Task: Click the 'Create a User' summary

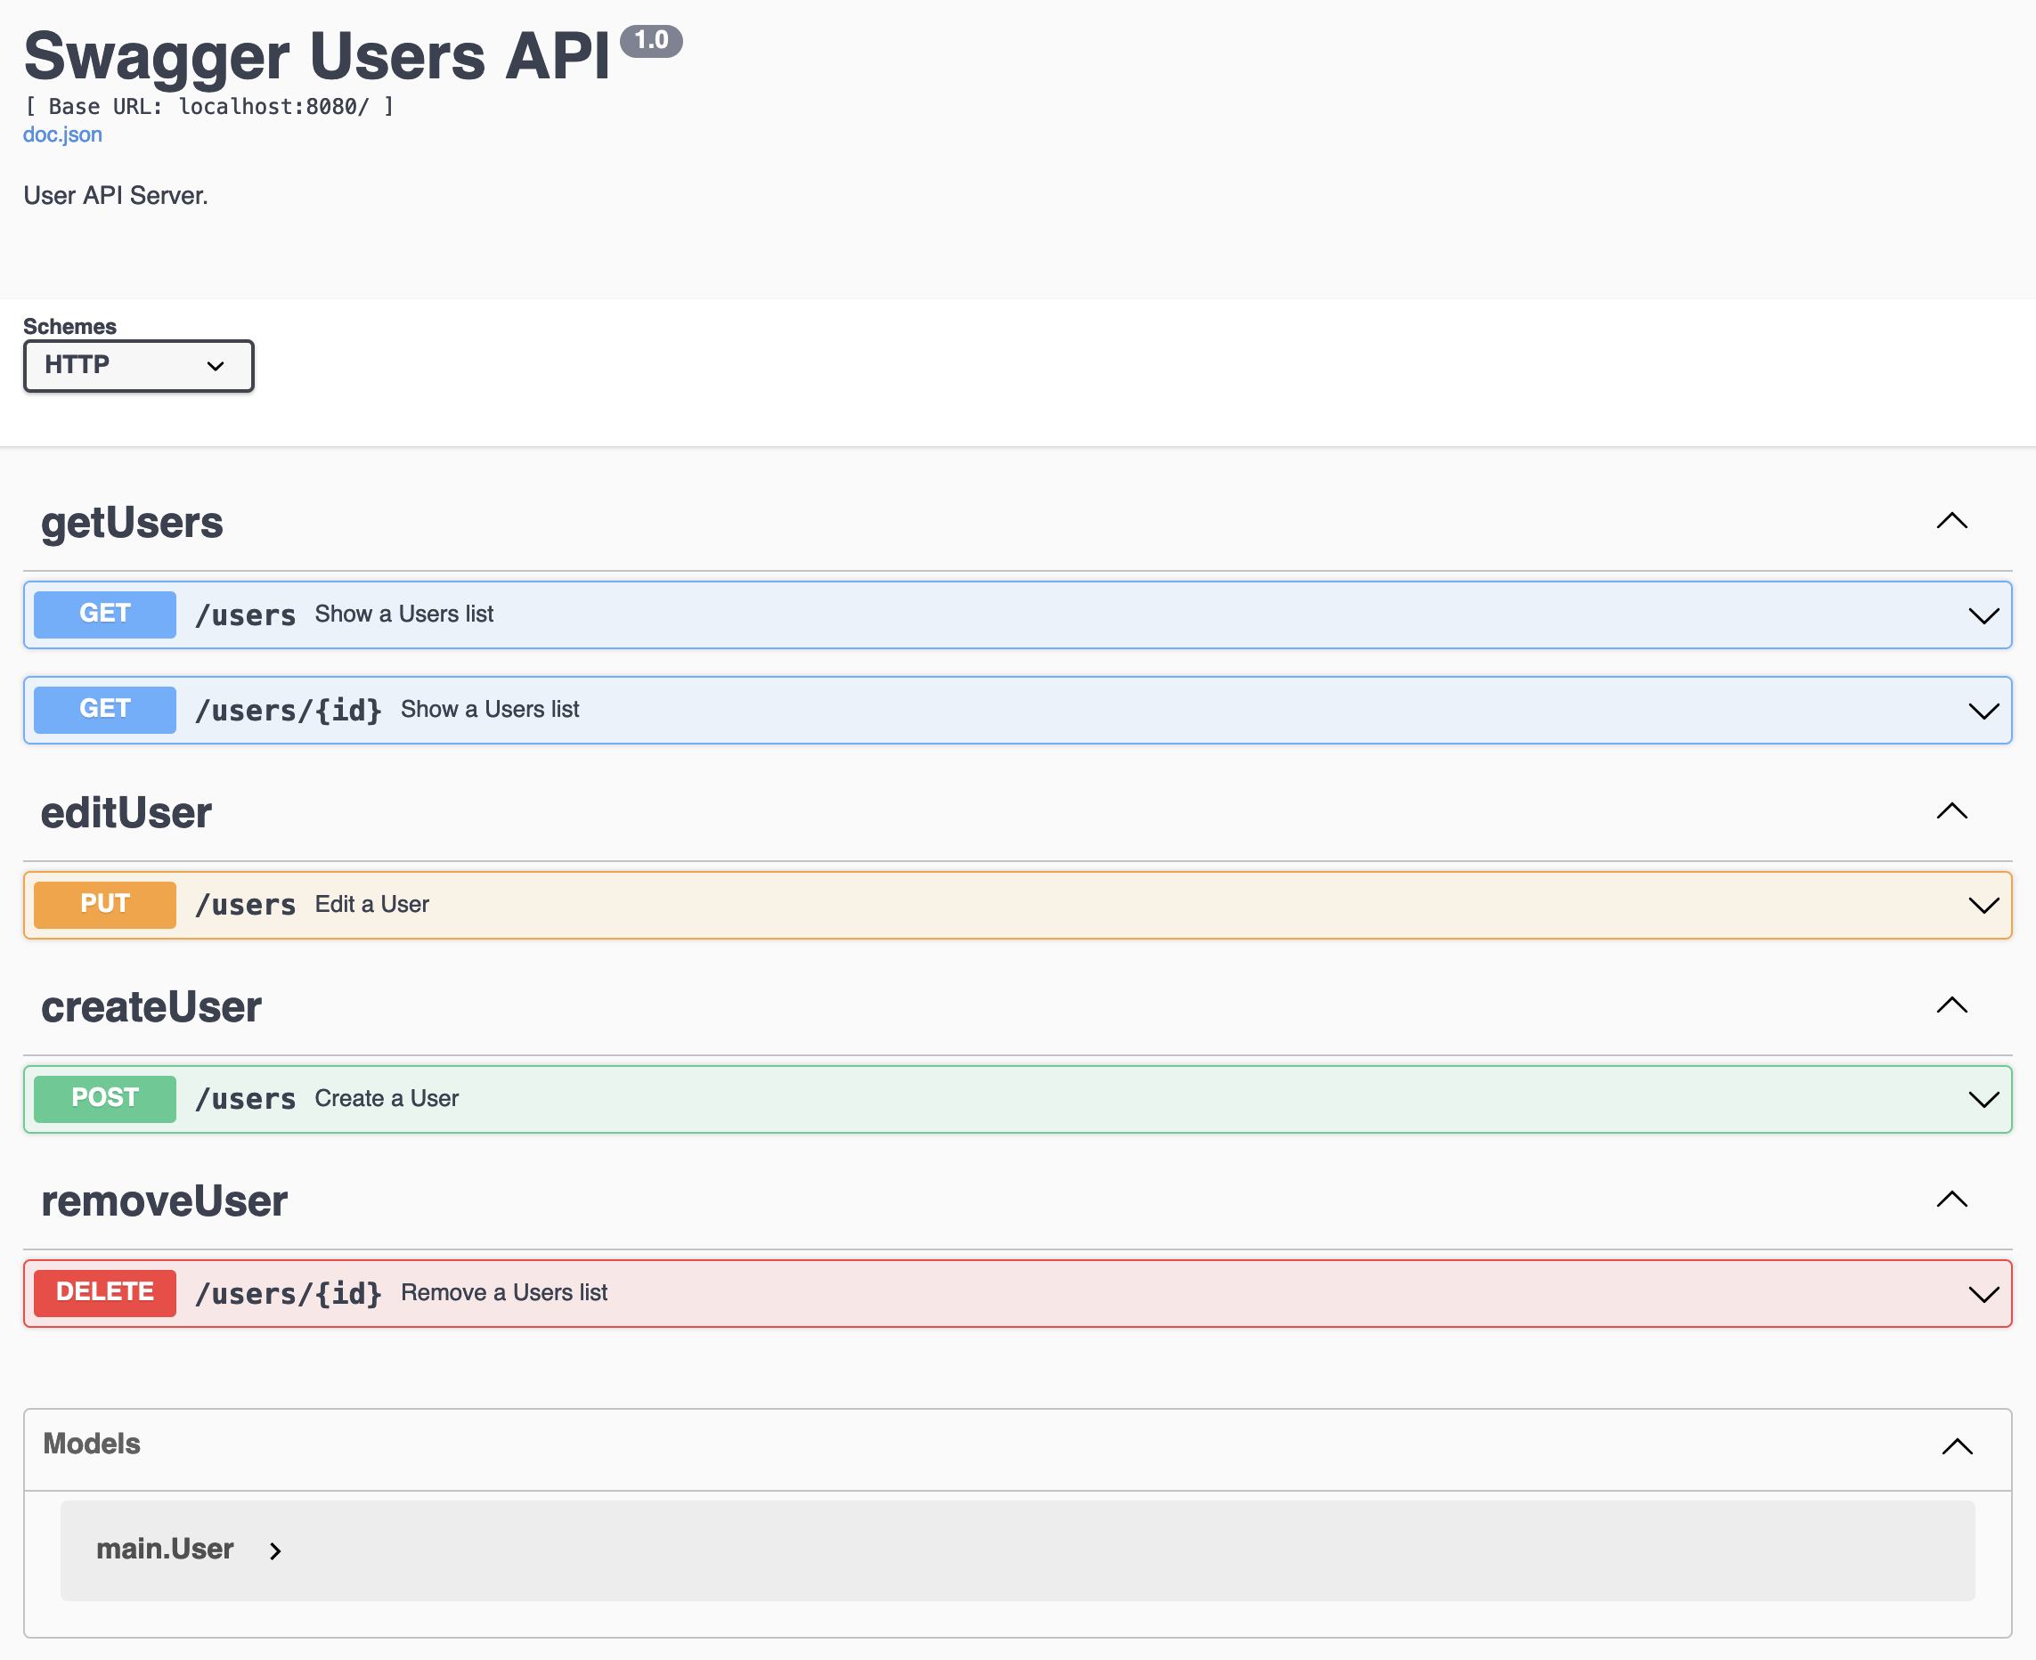Action: (x=387, y=1099)
